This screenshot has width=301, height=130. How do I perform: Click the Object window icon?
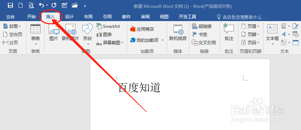pyautogui.click(x=296, y=43)
